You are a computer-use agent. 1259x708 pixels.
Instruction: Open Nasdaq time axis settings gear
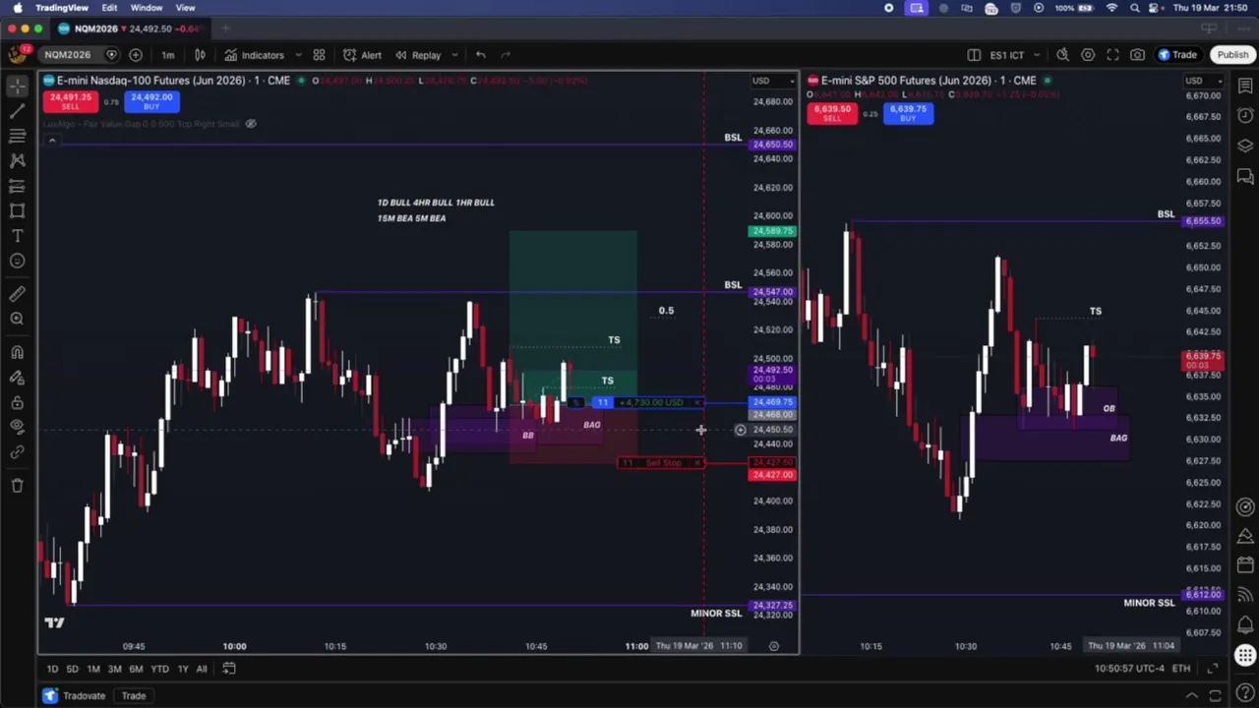click(774, 646)
